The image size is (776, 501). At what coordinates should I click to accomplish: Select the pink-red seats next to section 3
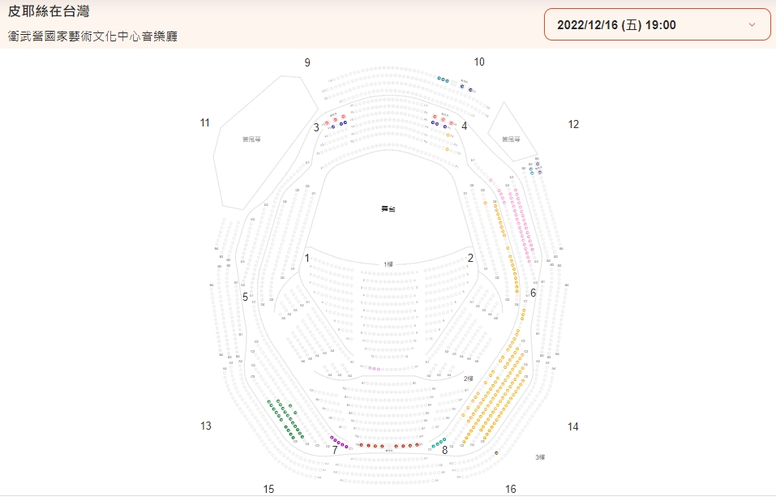click(x=335, y=119)
